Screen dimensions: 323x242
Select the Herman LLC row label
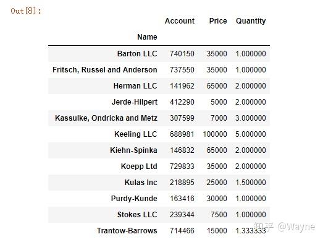tap(135, 86)
